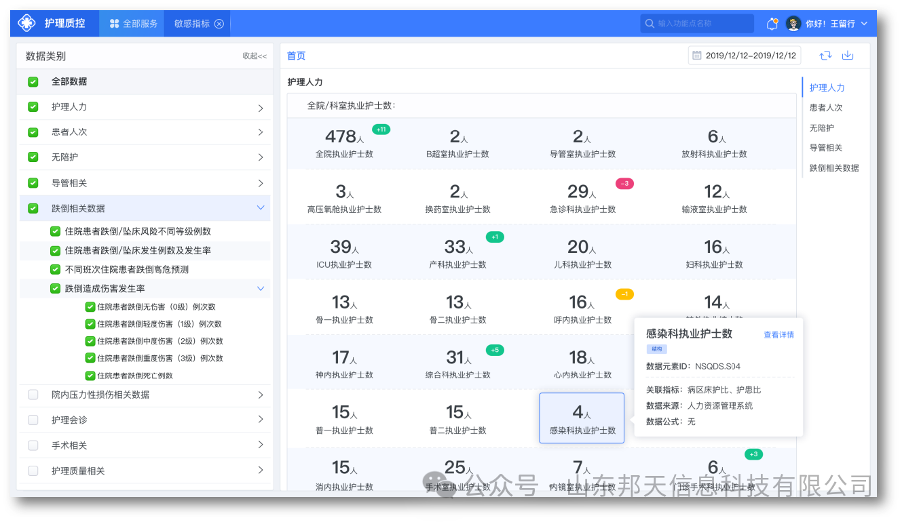
Task: Click the 护理质控 app logo icon
Action: tap(26, 23)
